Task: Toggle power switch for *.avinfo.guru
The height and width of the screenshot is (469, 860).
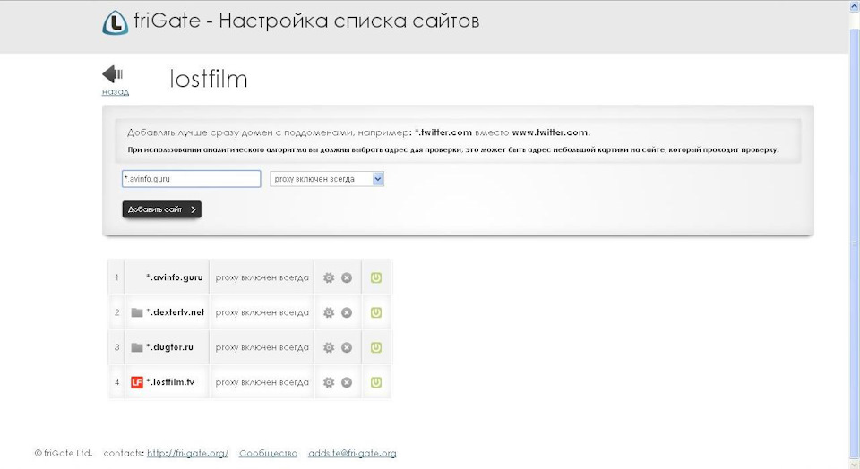Action: 375,277
